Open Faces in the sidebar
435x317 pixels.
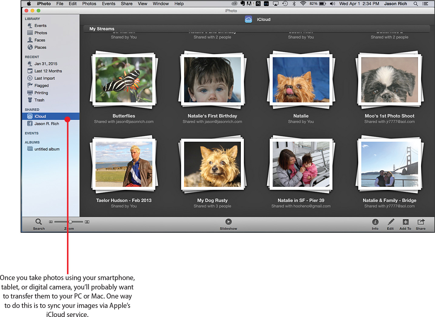pos(40,40)
